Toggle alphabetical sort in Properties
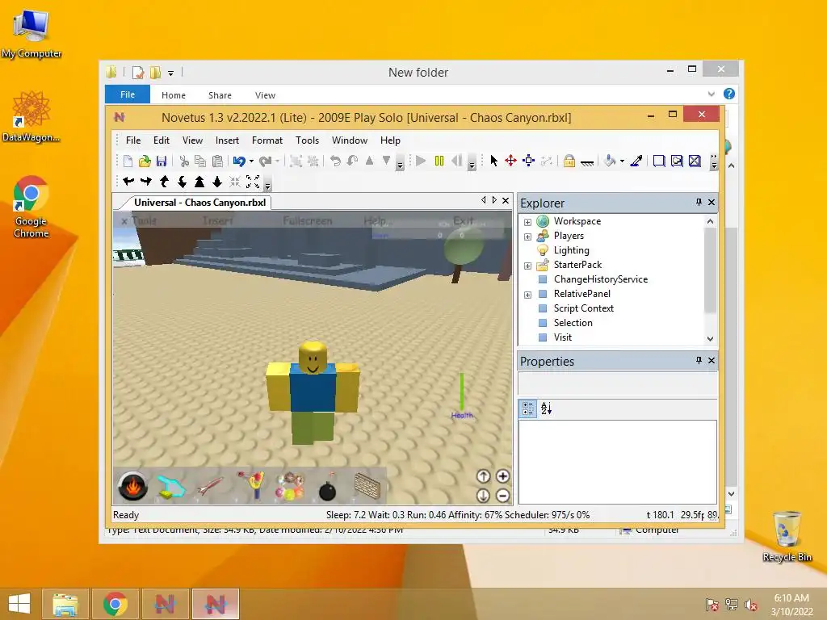 [547, 408]
